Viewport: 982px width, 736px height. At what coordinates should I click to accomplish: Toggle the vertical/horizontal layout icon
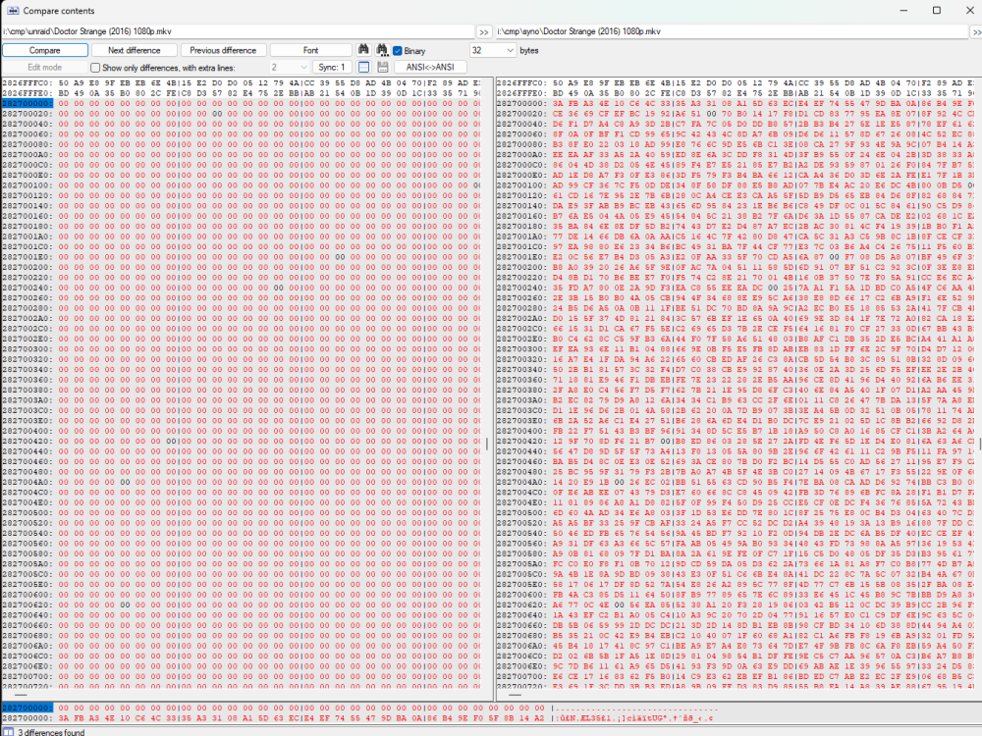click(x=364, y=67)
